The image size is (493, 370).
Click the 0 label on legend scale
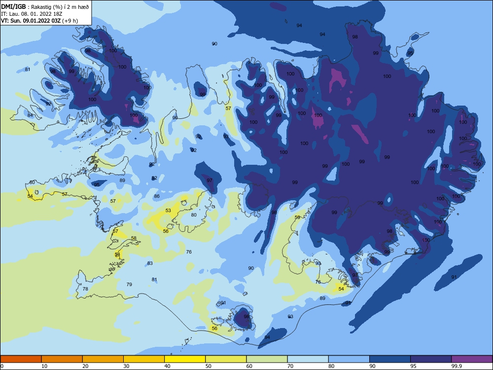point(2,366)
